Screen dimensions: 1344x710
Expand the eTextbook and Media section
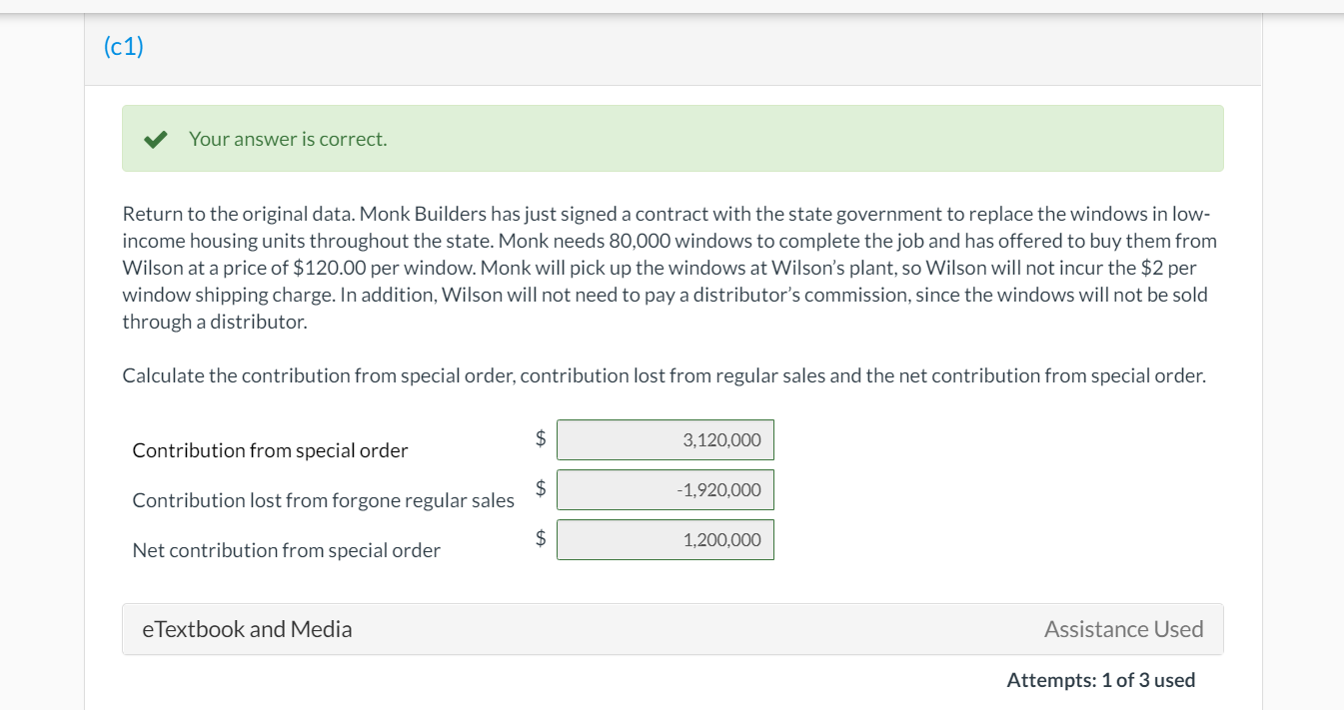(x=672, y=629)
